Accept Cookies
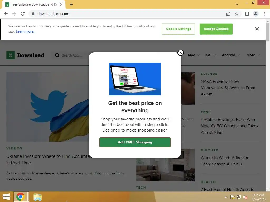 [x=216, y=29]
